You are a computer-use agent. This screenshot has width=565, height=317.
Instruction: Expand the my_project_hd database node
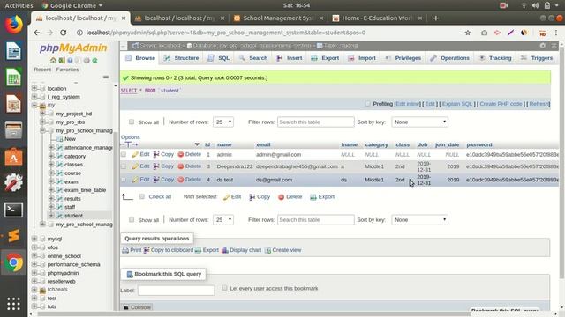pyautogui.click(x=42, y=114)
